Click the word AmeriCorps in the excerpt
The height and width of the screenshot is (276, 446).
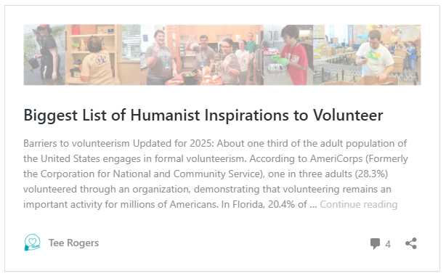coord(336,158)
